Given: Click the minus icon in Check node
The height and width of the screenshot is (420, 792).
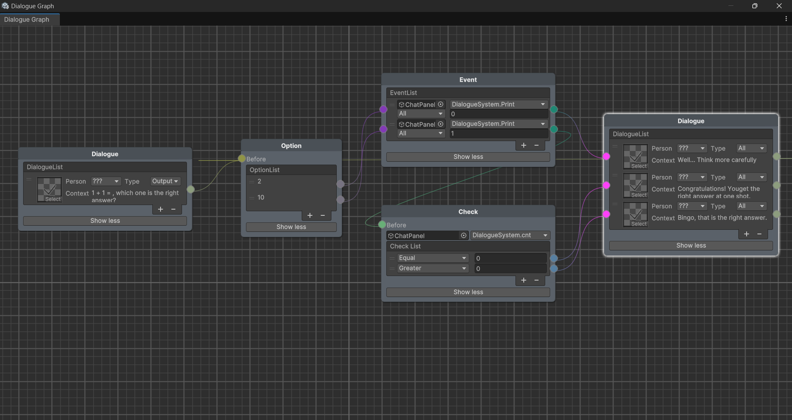Looking at the screenshot, I should click(x=537, y=280).
